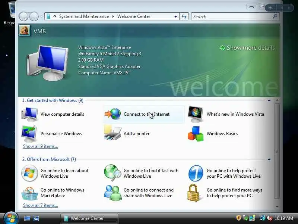Click Show all 9 items link
Screen dimensions: 298x224
41,146
